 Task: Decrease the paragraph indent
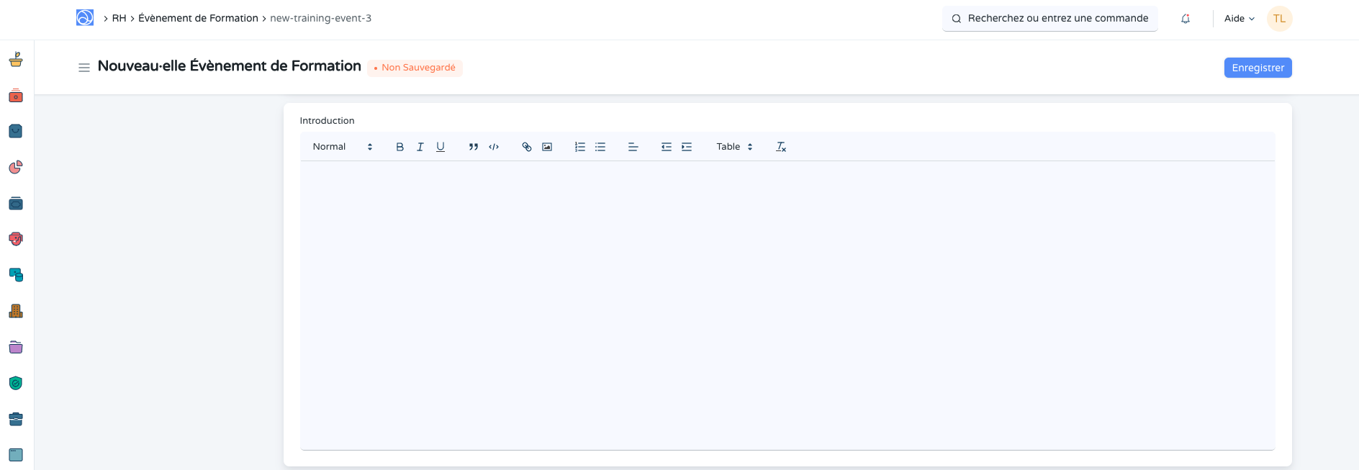pyautogui.click(x=667, y=147)
